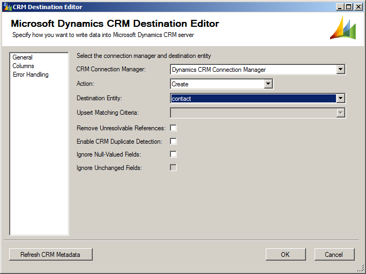The width and height of the screenshot is (366, 274).
Task: Click the 'Specify how you want to write data' subtitle
Action: 103,35
